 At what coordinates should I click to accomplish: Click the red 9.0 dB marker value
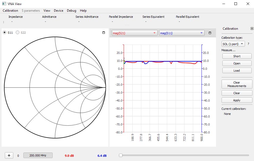click(x=69, y=156)
